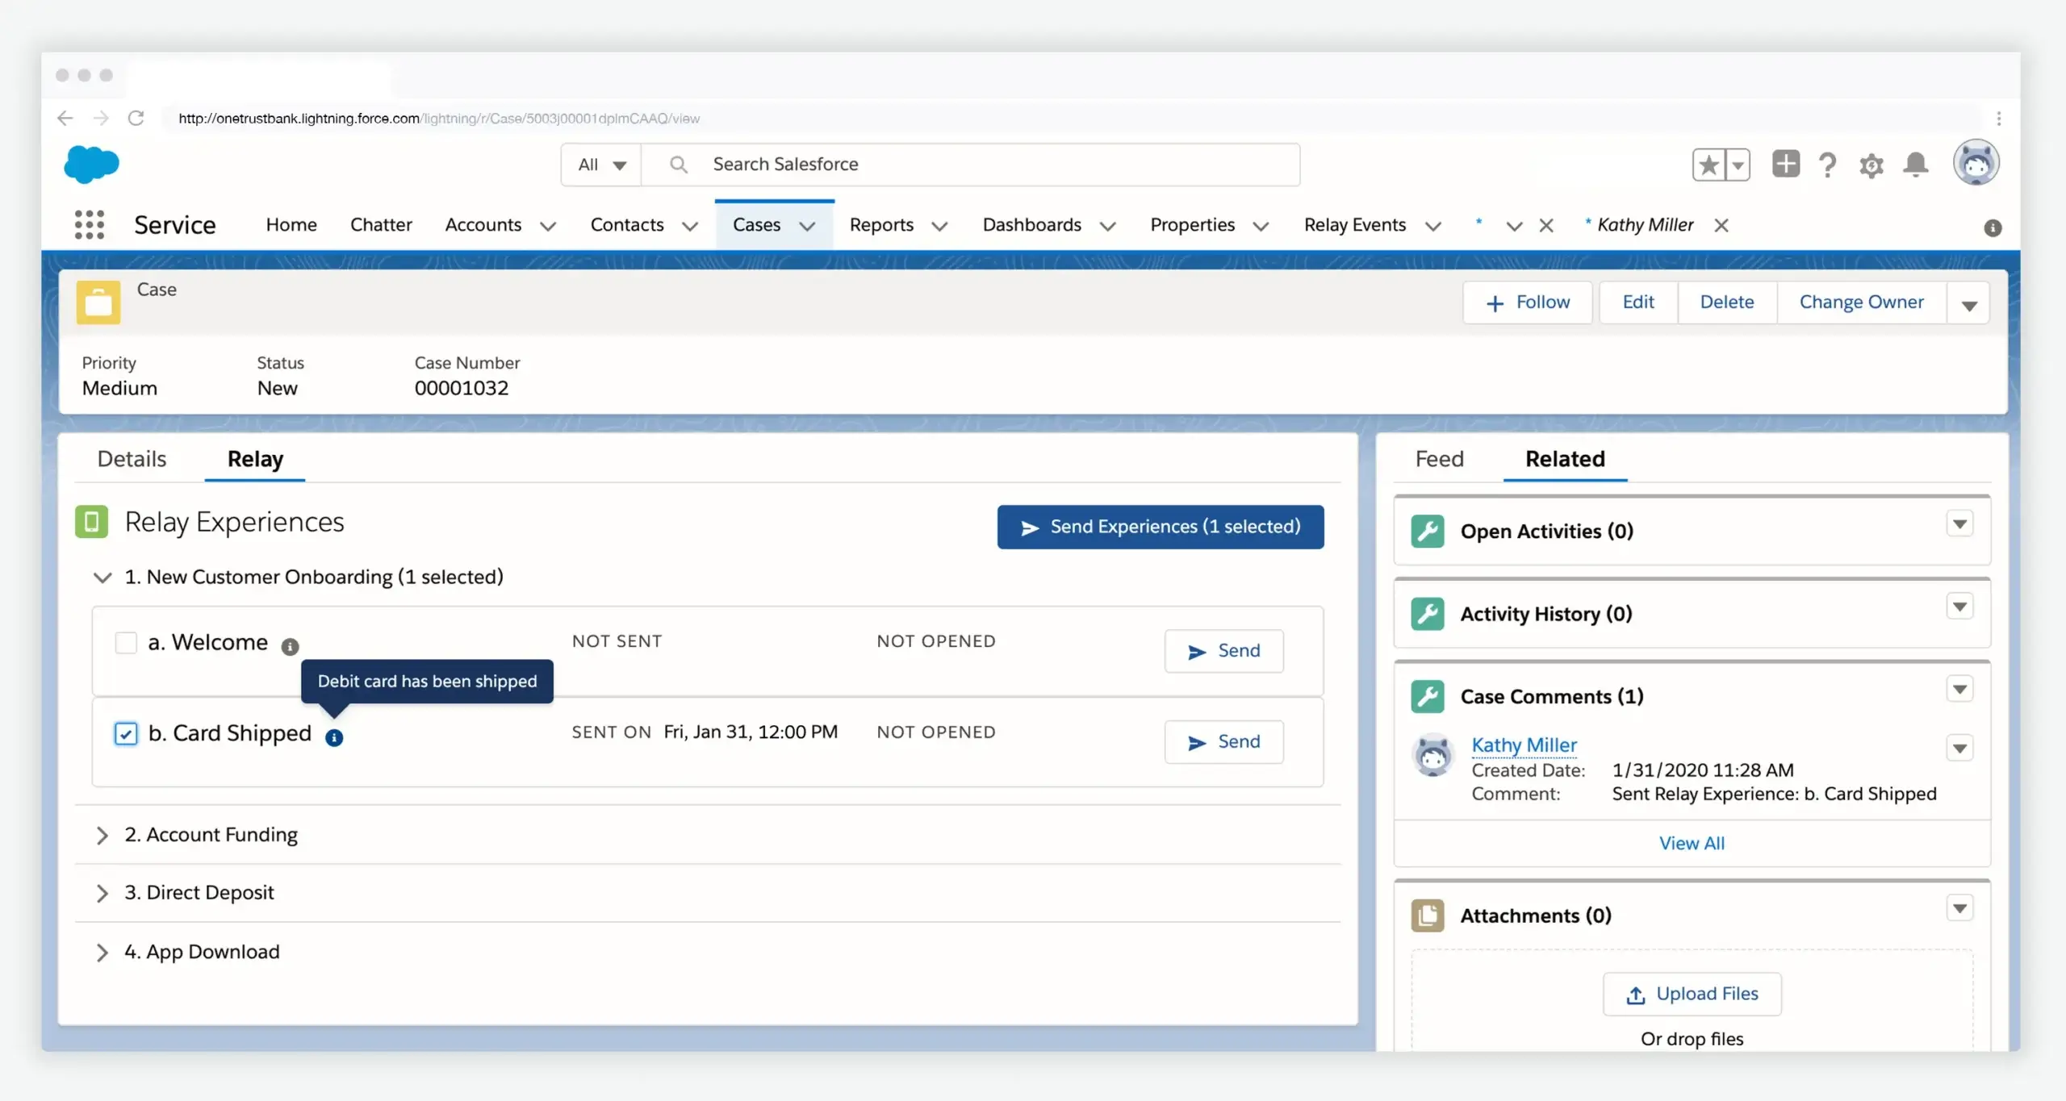Viewport: 2066px width, 1101px height.
Task: Click the Open Activities wrench icon
Action: pyautogui.click(x=1428, y=531)
